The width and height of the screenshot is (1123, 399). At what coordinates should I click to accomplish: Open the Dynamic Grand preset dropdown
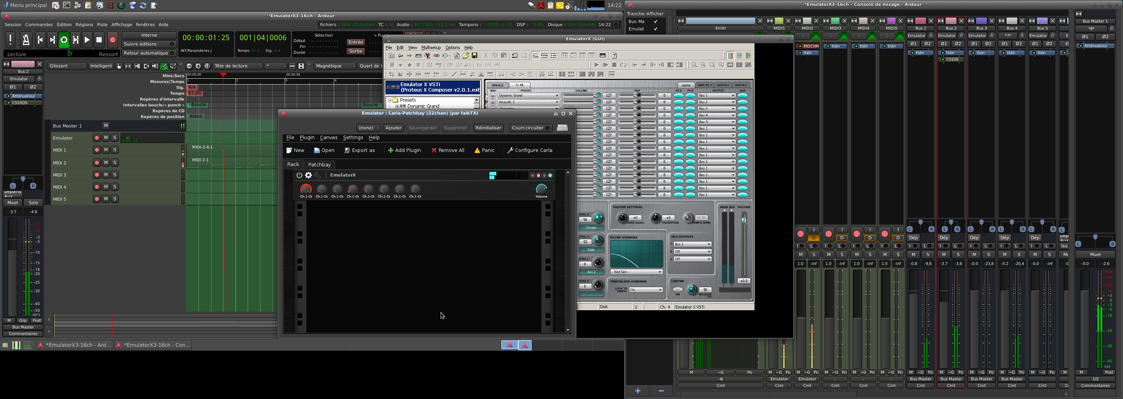pos(557,95)
